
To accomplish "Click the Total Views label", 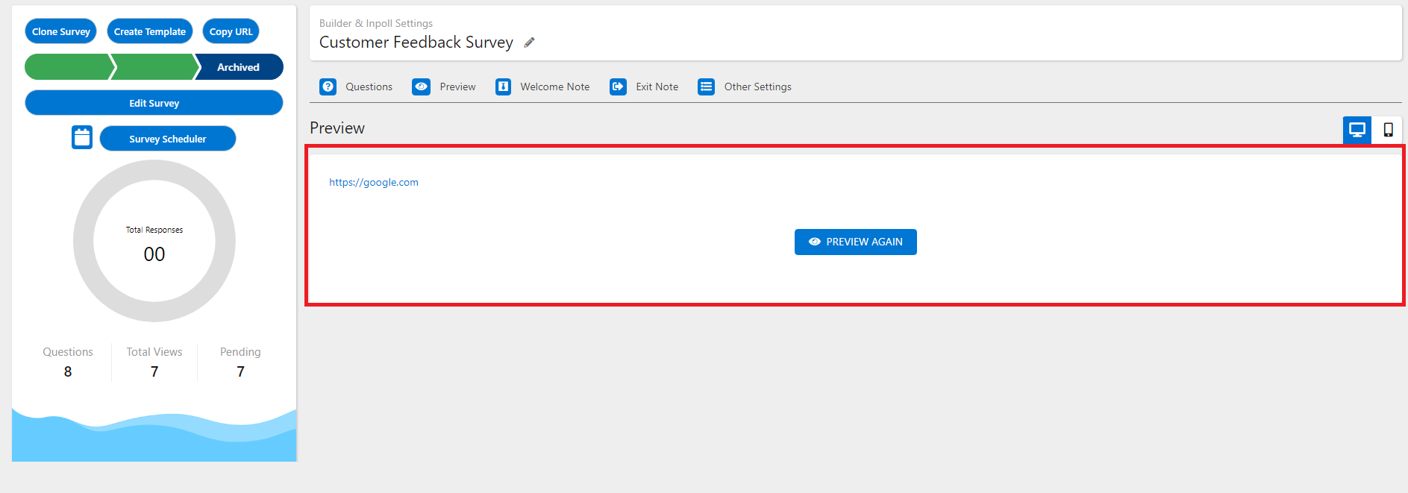I will coord(154,352).
